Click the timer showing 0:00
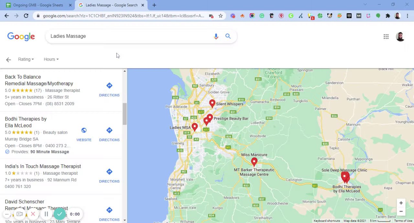The height and width of the screenshot is (223, 414). pyautogui.click(x=75, y=214)
